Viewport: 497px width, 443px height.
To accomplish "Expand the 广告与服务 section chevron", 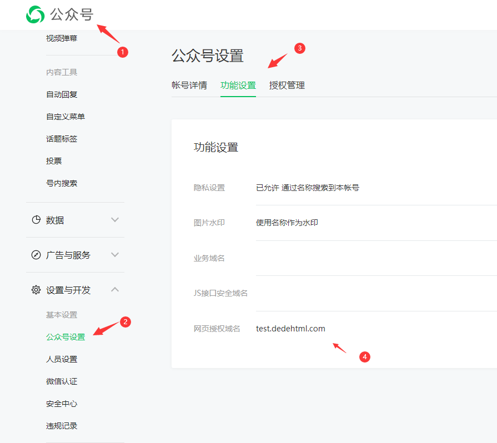I will click(x=115, y=255).
